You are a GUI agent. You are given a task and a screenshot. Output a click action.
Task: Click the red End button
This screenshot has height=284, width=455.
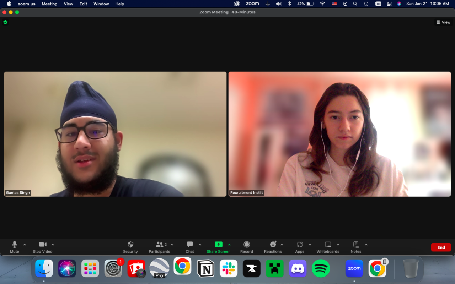click(x=441, y=247)
